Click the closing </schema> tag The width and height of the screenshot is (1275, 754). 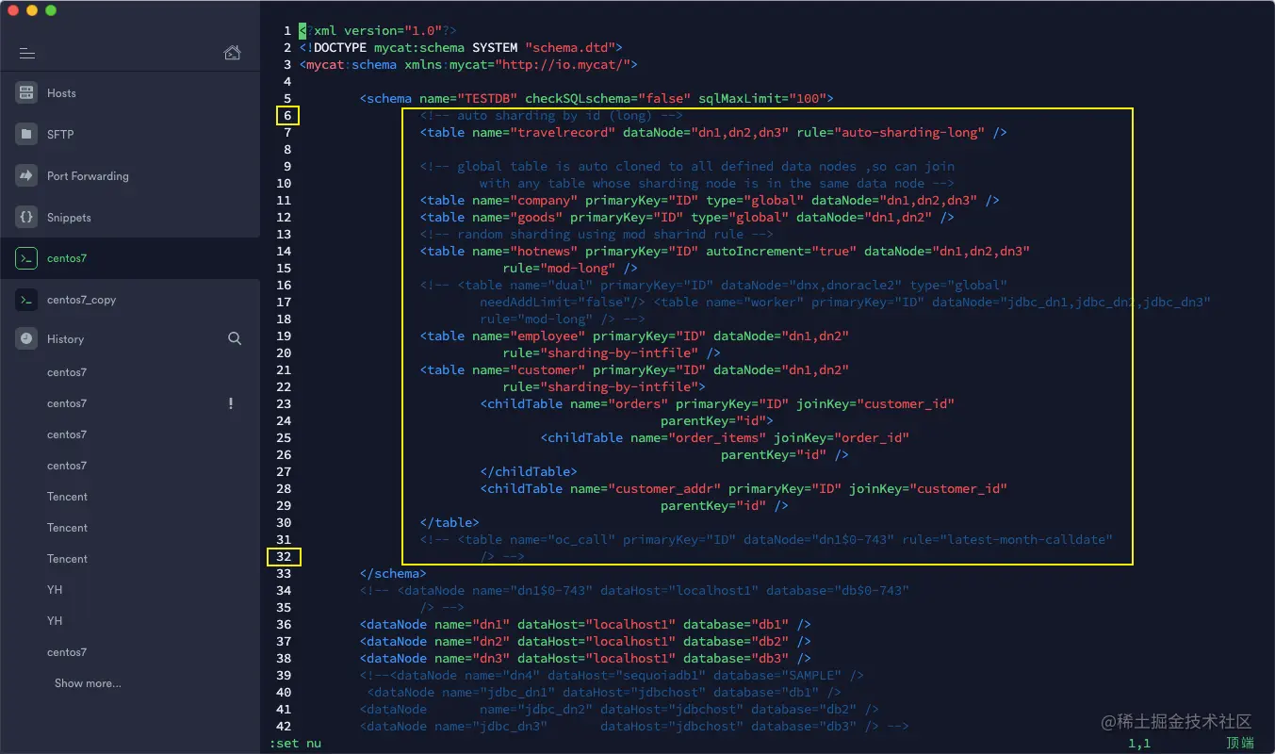pyautogui.click(x=393, y=573)
